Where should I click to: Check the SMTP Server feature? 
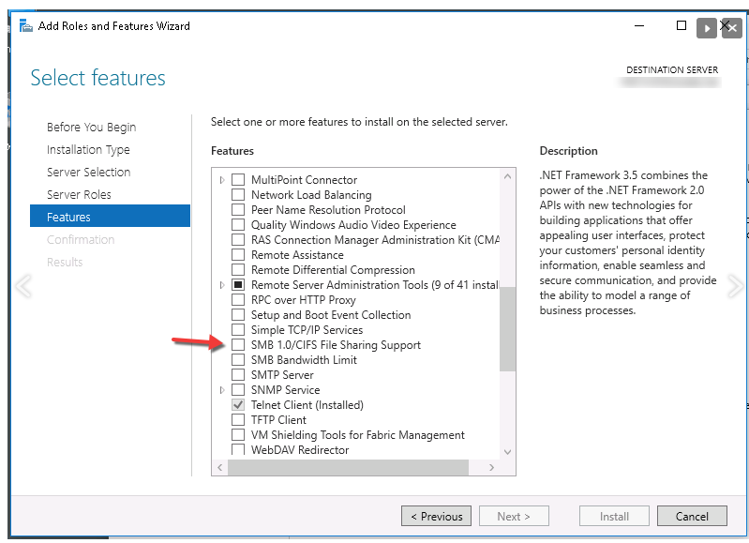(x=238, y=375)
